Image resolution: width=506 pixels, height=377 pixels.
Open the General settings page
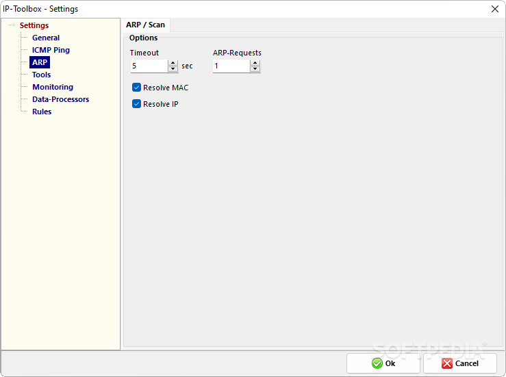[x=46, y=38]
